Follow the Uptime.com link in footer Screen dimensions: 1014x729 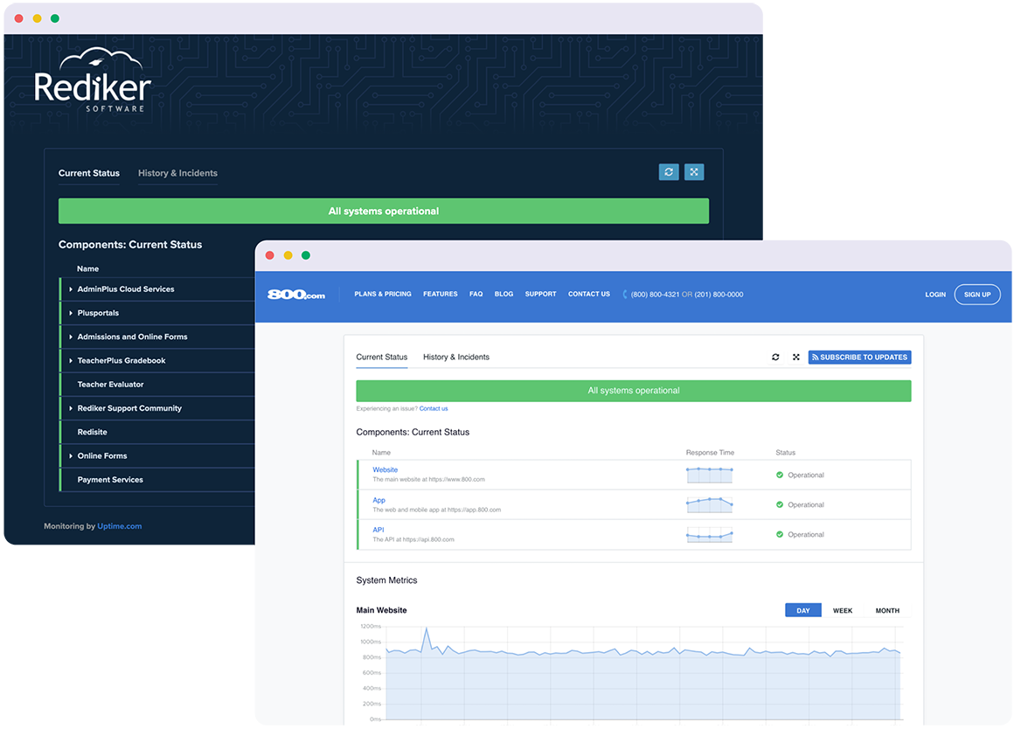(x=120, y=526)
